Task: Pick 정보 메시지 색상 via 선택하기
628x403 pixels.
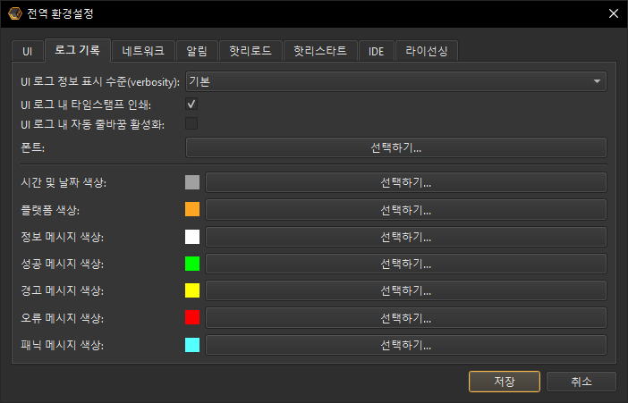Action: point(406,237)
